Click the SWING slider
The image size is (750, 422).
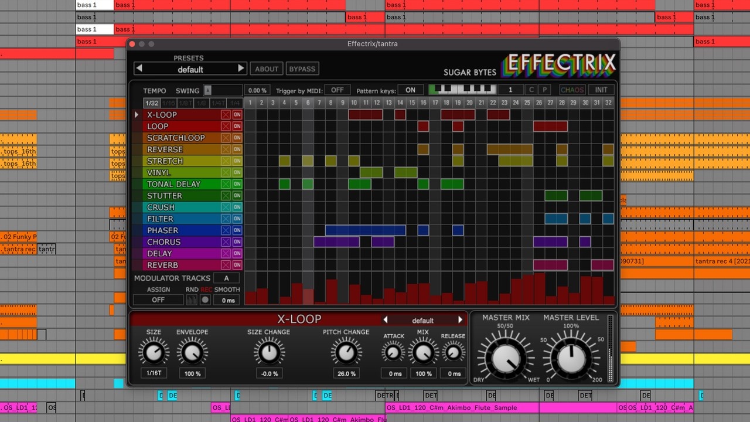(223, 90)
